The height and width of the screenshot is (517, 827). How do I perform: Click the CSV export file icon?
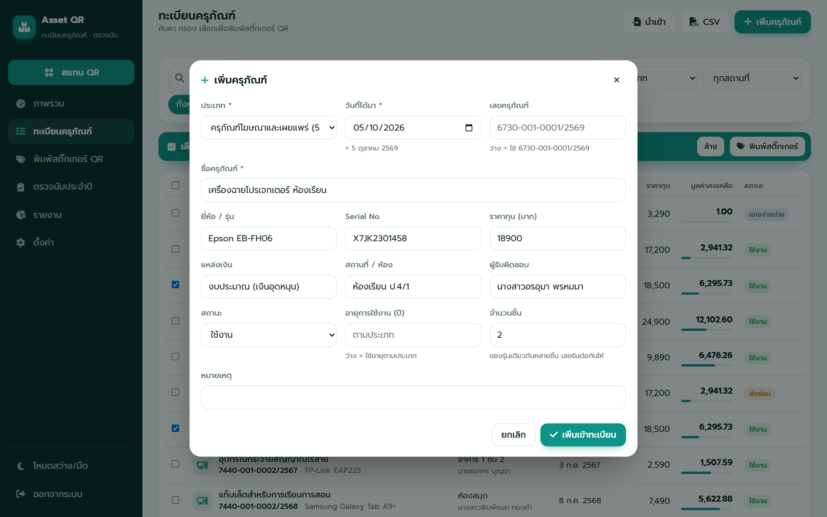pyautogui.click(x=694, y=22)
